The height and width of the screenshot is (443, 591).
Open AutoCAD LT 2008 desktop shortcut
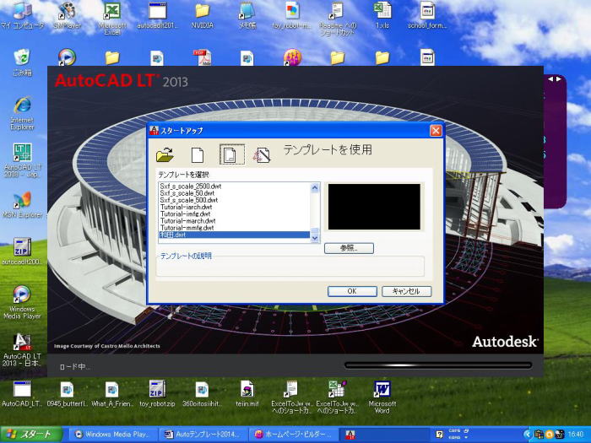pyautogui.click(x=22, y=160)
